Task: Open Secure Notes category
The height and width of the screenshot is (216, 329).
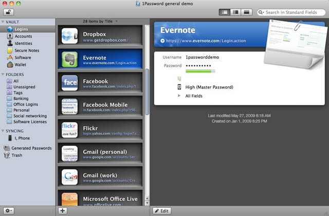Action: pyautogui.click(x=27, y=50)
